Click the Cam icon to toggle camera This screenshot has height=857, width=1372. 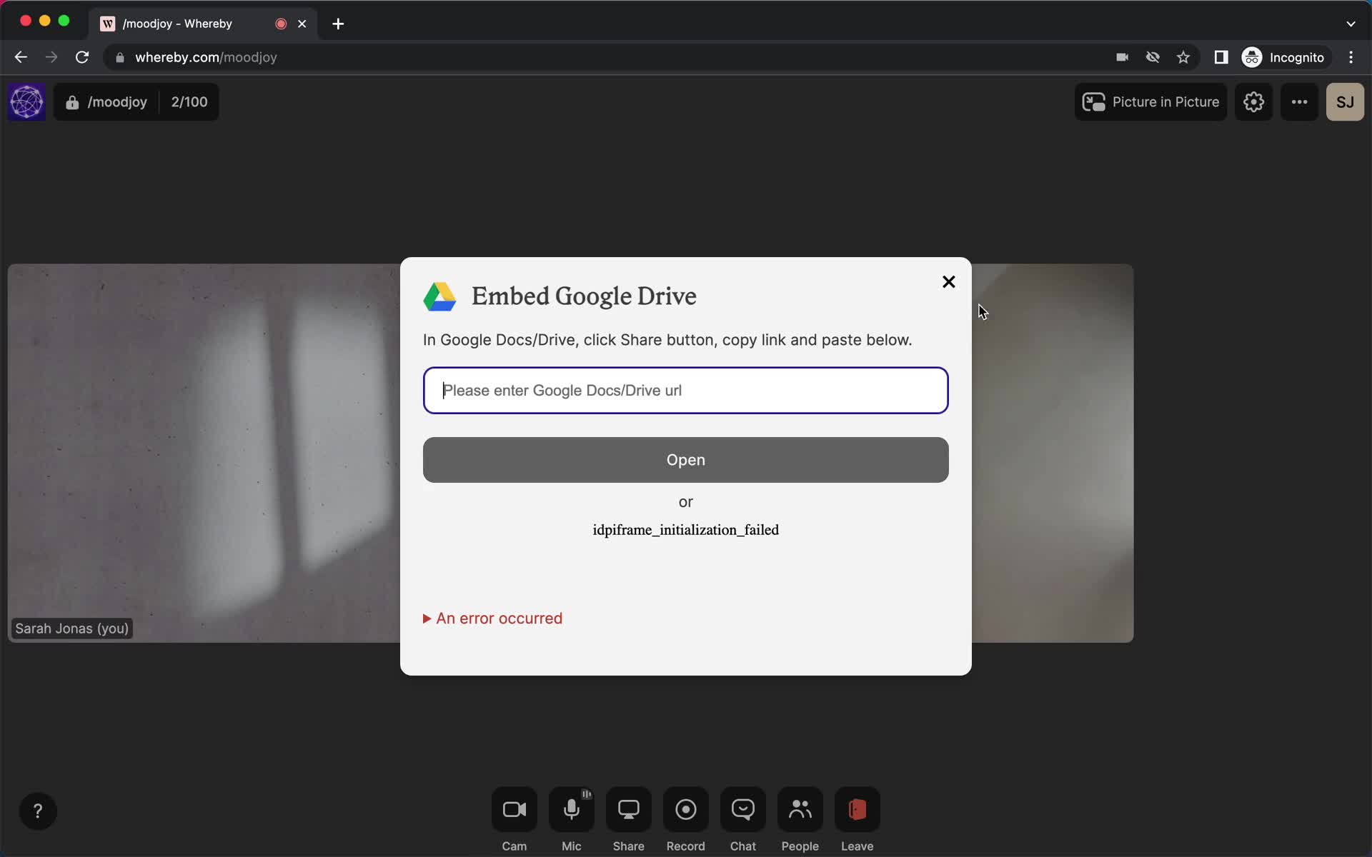coord(514,810)
